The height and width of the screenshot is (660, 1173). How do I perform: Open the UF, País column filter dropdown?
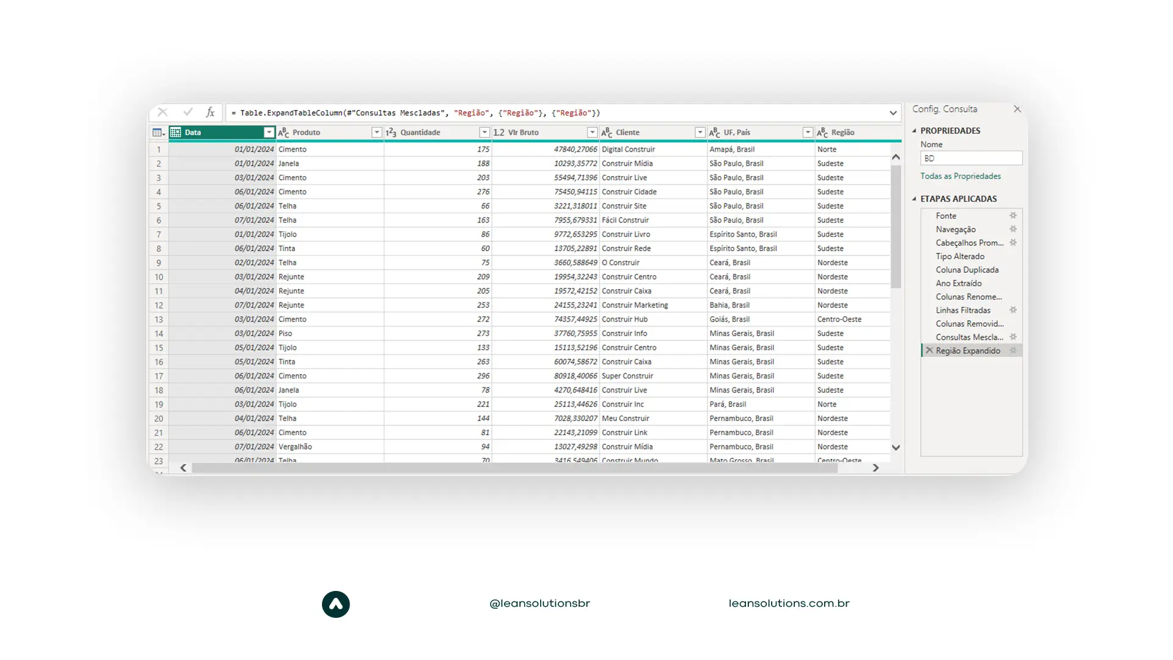[x=808, y=133]
